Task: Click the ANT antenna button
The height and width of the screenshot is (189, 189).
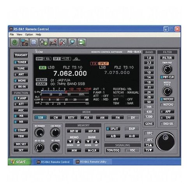Action: tap(21, 74)
